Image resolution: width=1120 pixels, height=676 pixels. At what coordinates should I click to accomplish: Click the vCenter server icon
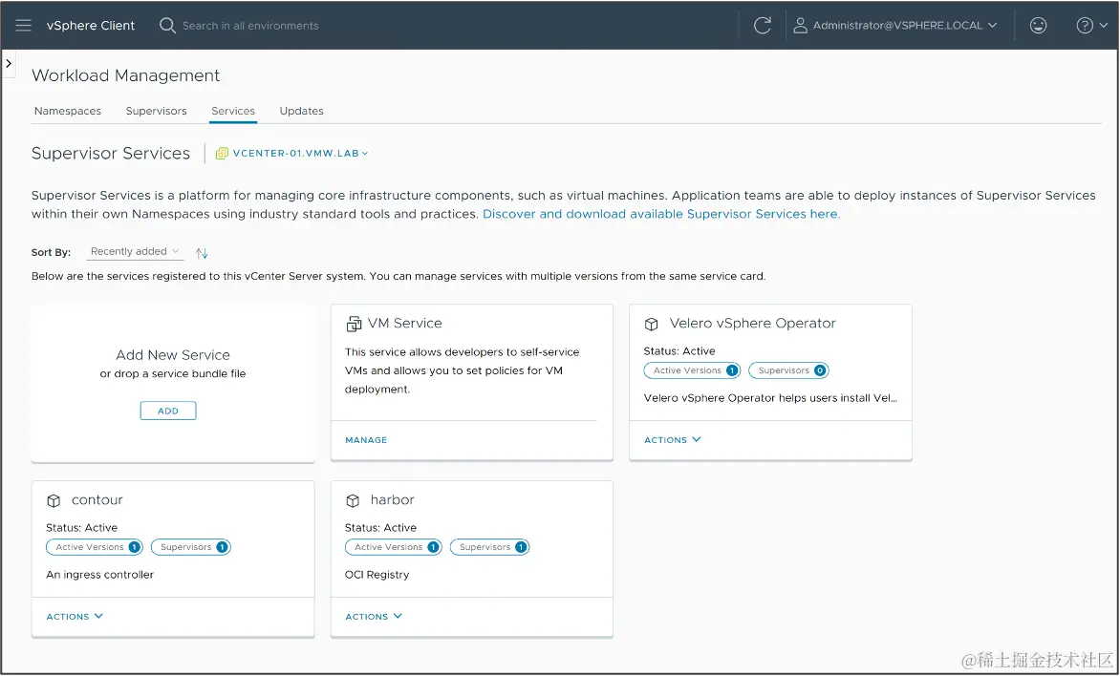pyautogui.click(x=222, y=154)
